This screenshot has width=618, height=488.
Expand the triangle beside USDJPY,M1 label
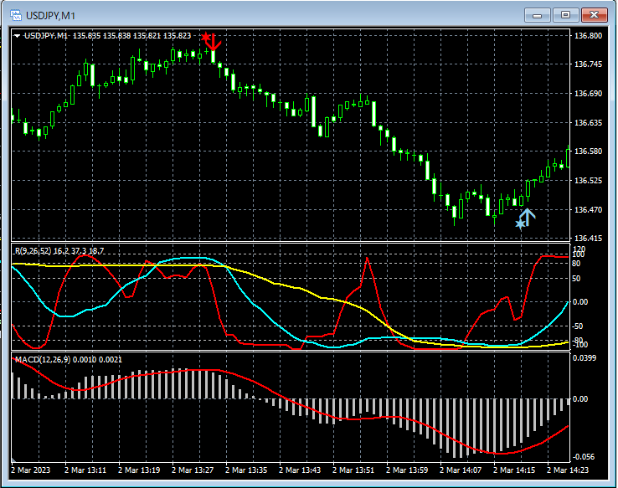18,36
